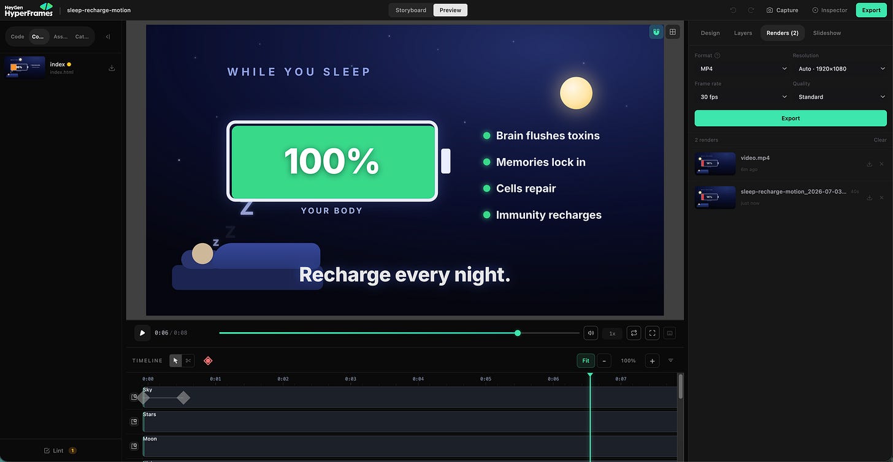
Task: Switch to Preview view
Action: coord(450,10)
